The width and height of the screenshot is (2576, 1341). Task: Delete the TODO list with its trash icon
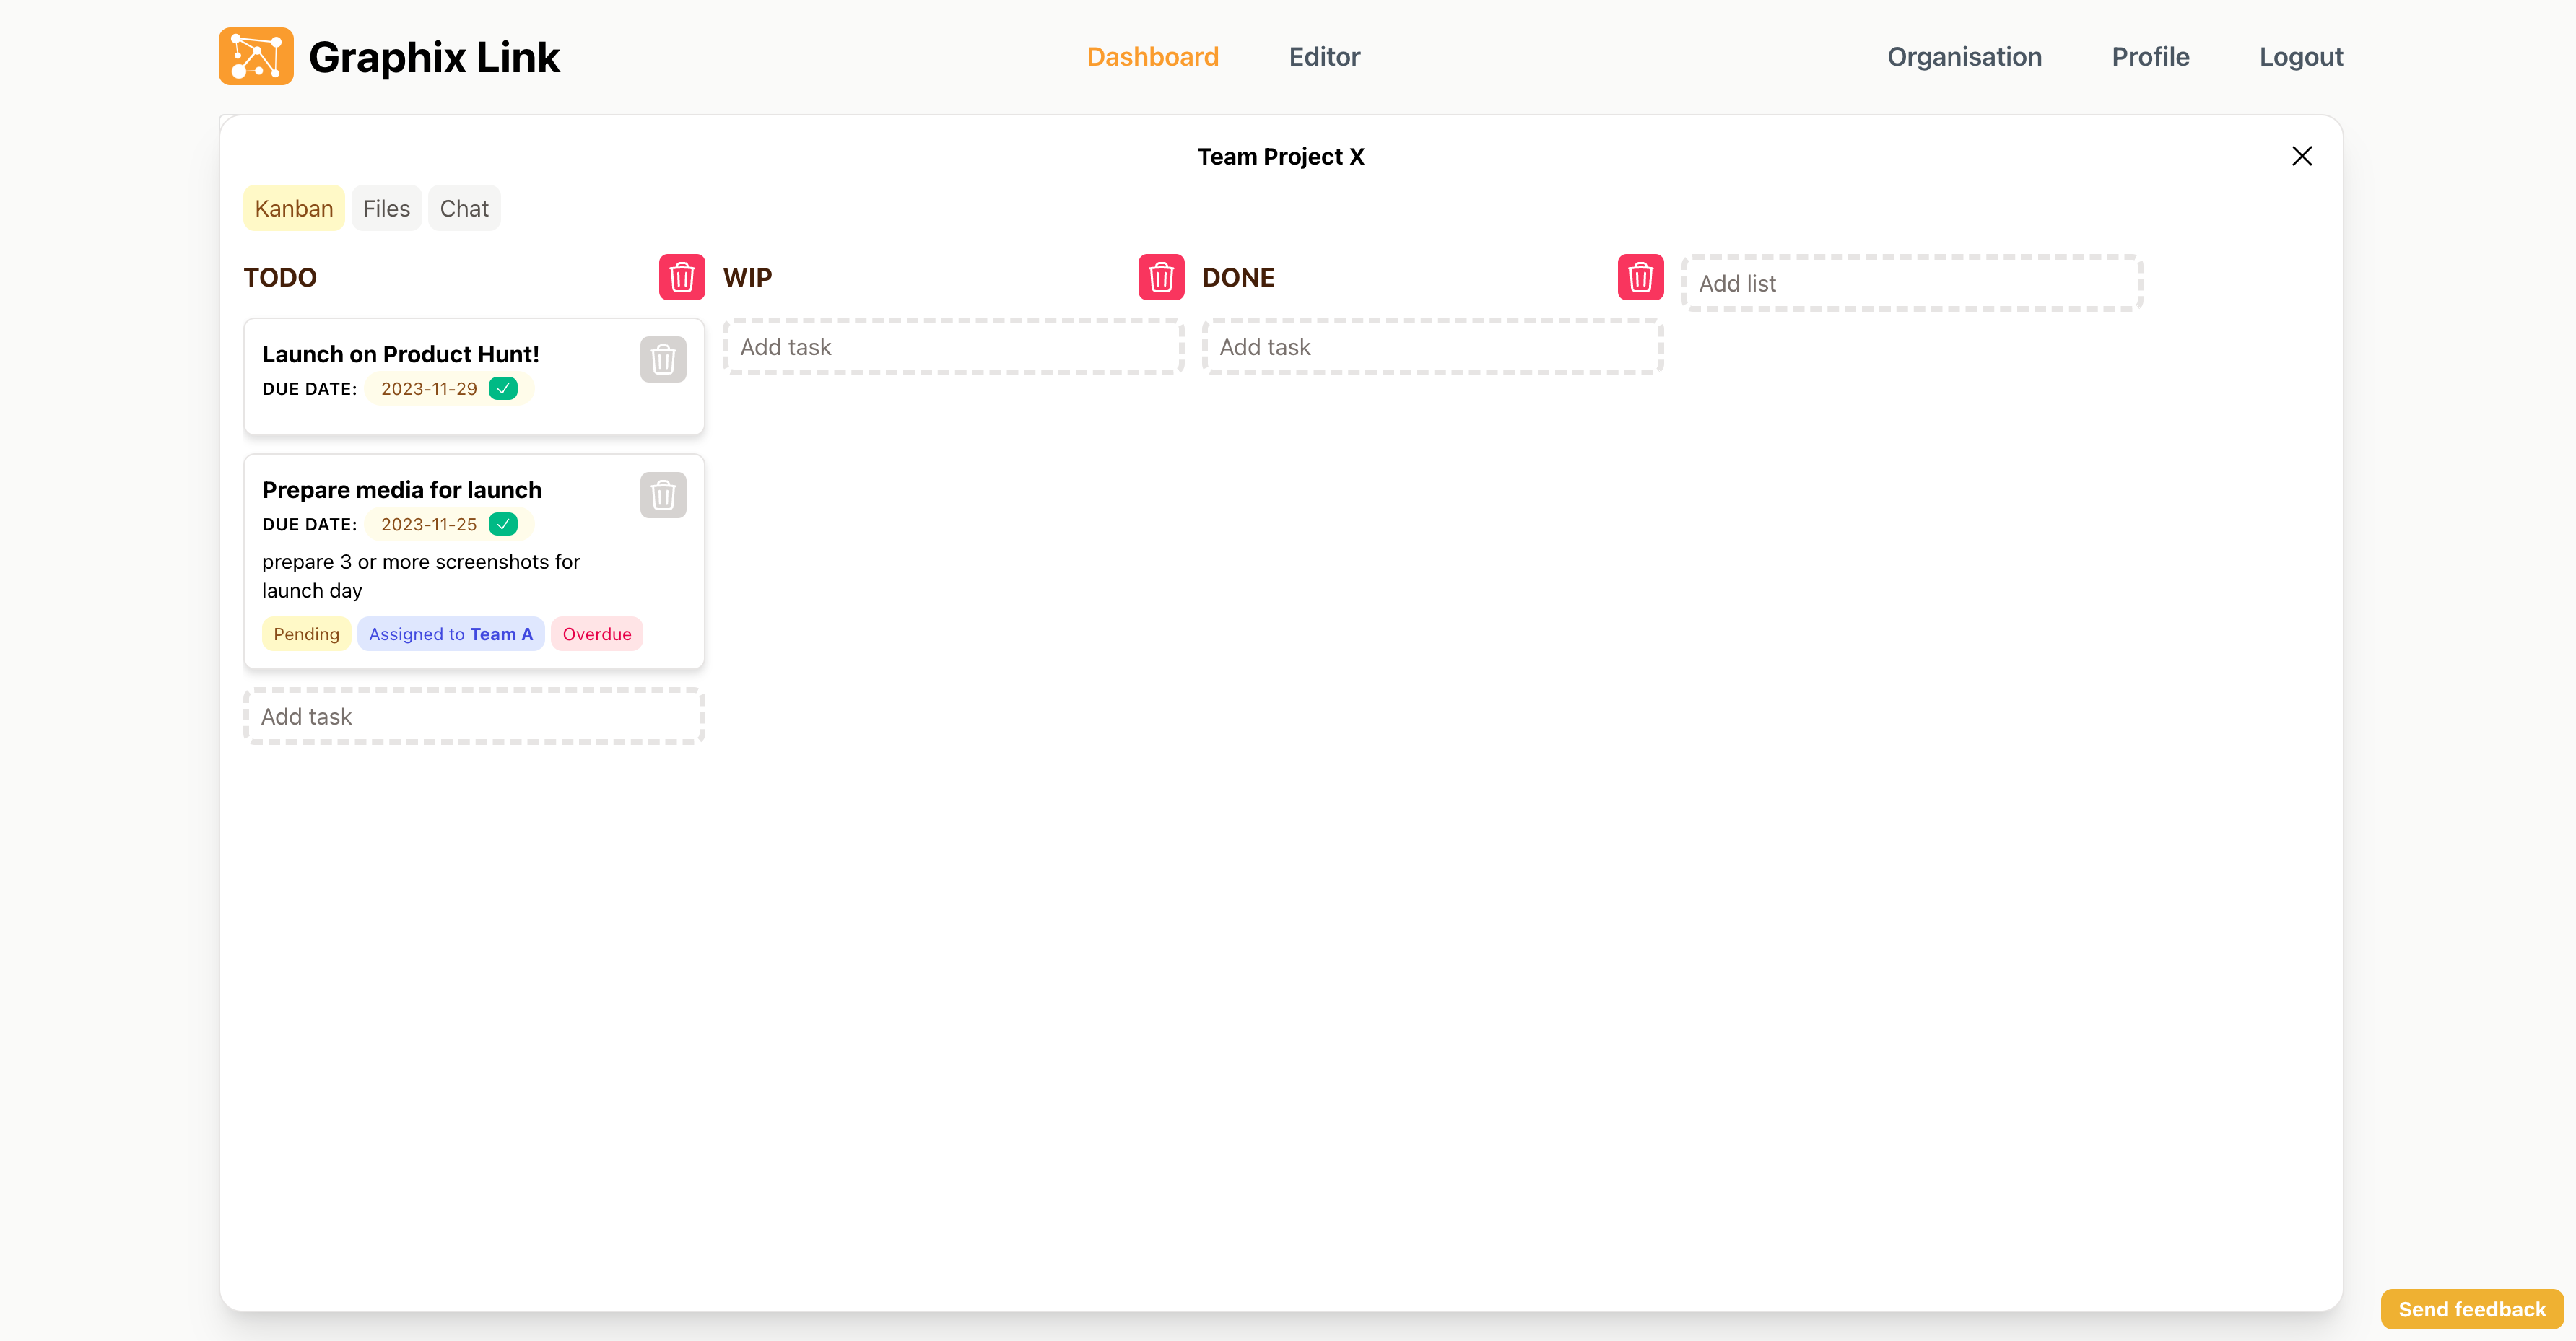point(682,277)
